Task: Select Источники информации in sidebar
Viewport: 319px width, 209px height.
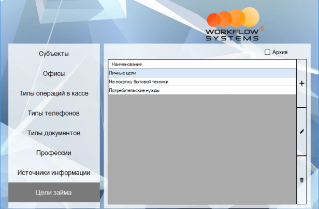Action: (54, 173)
